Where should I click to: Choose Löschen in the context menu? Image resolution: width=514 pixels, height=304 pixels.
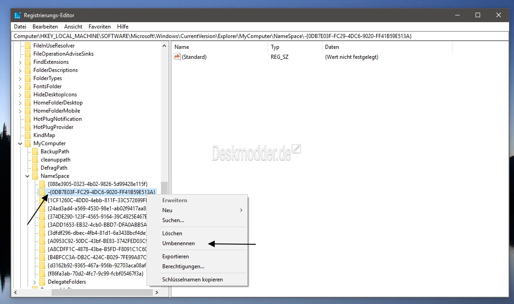[x=198, y=233]
